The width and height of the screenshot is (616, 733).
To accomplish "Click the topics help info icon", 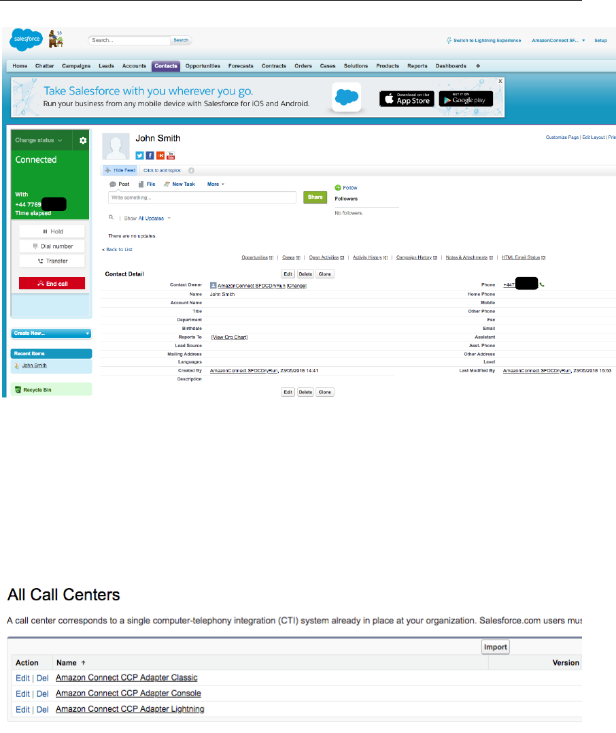I will [192, 171].
